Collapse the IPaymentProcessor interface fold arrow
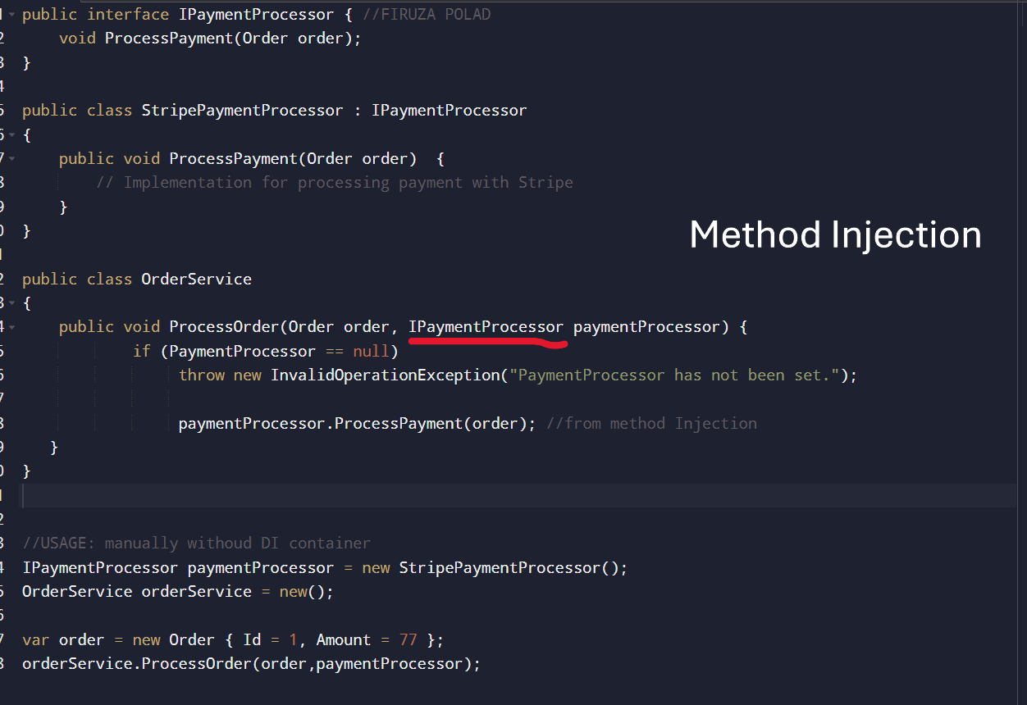The image size is (1027, 705). 12,15
